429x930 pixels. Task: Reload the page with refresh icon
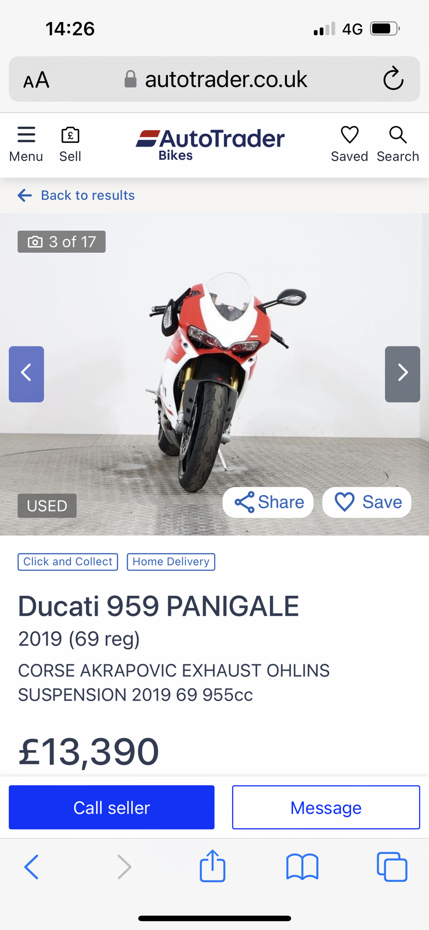coord(393,78)
